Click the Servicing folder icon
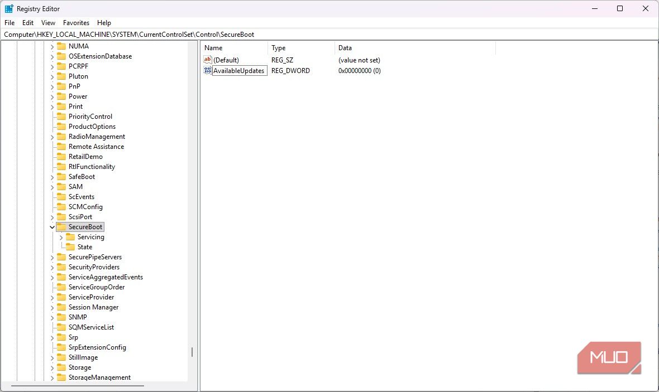 [x=70, y=237]
